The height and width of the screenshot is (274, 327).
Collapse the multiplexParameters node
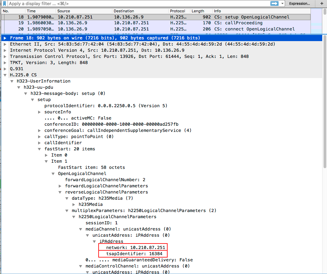tap(67, 211)
